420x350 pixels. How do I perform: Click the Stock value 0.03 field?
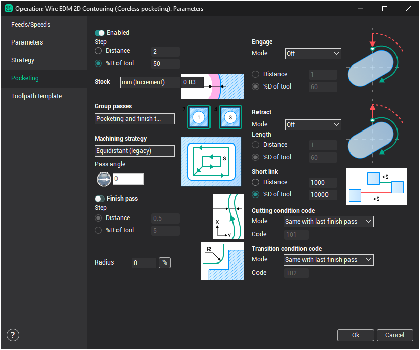pos(192,82)
